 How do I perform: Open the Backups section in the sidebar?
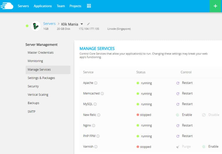33,103
